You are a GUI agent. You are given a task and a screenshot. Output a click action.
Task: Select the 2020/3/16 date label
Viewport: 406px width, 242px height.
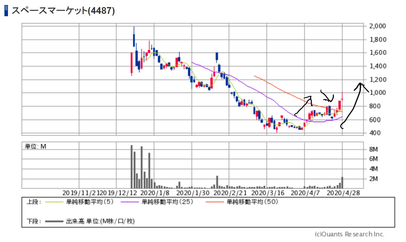268,193
